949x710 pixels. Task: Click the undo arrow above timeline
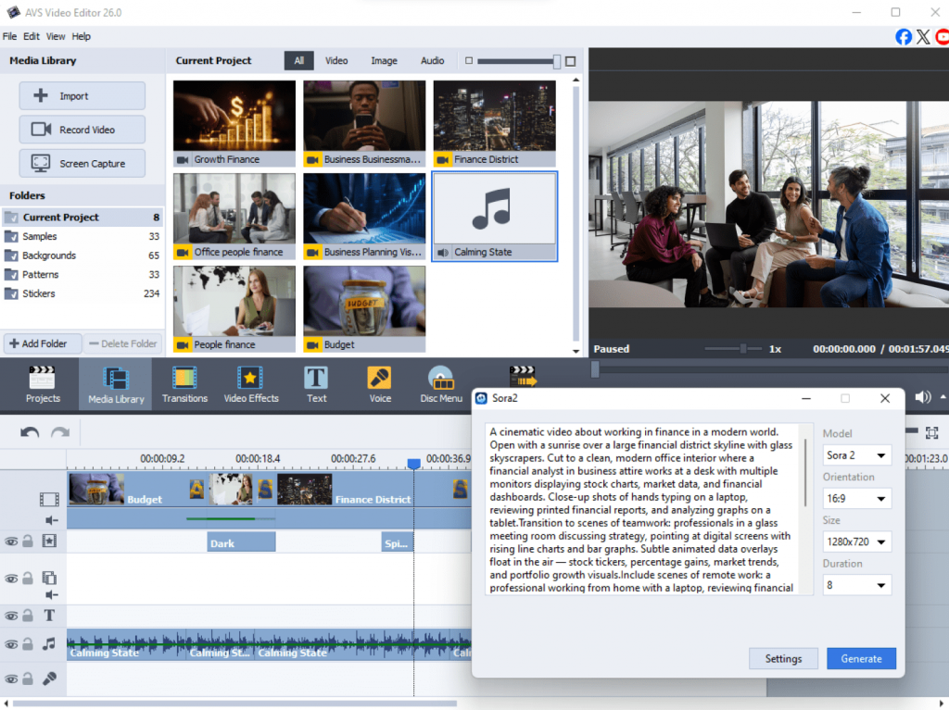click(30, 432)
